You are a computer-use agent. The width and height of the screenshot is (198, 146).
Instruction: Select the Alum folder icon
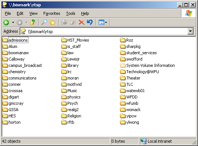[x=5, y=46]
